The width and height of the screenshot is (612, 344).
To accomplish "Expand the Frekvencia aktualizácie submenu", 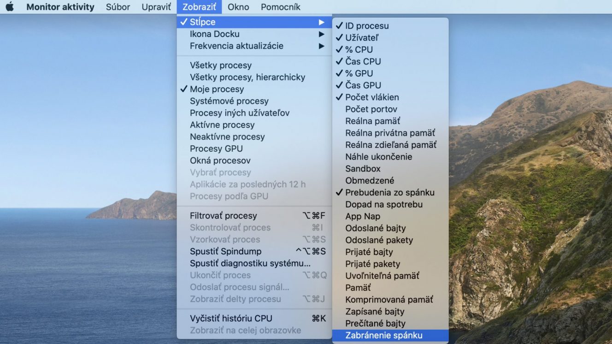I will point(254,46).
